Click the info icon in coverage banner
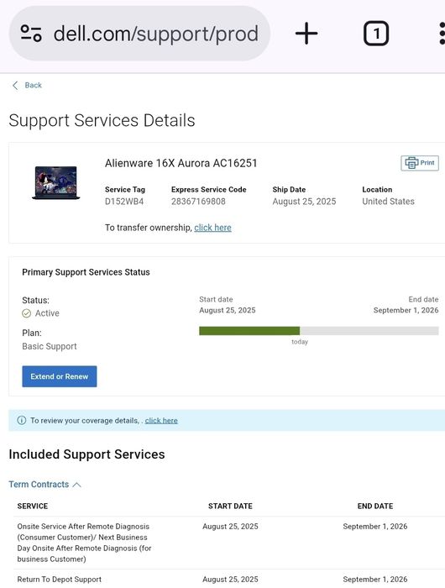Image resolution: width=445 pixels, height=588 pixels. pos(22,420)
